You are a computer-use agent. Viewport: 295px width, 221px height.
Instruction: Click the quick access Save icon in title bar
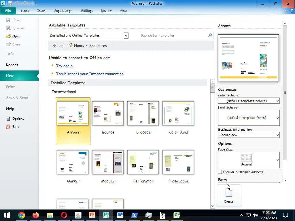10,3
